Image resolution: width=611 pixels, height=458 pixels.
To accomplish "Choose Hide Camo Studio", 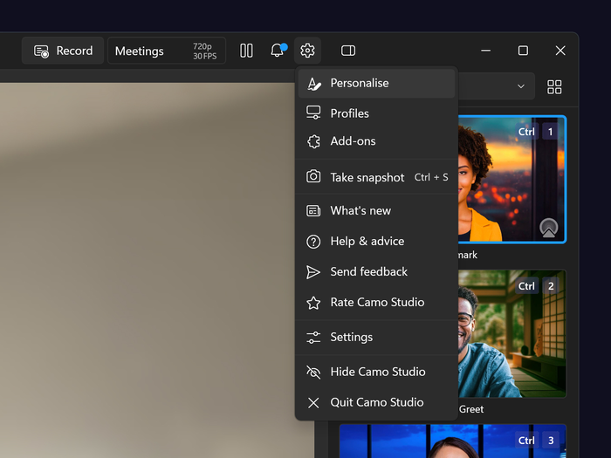I will 376,372.
